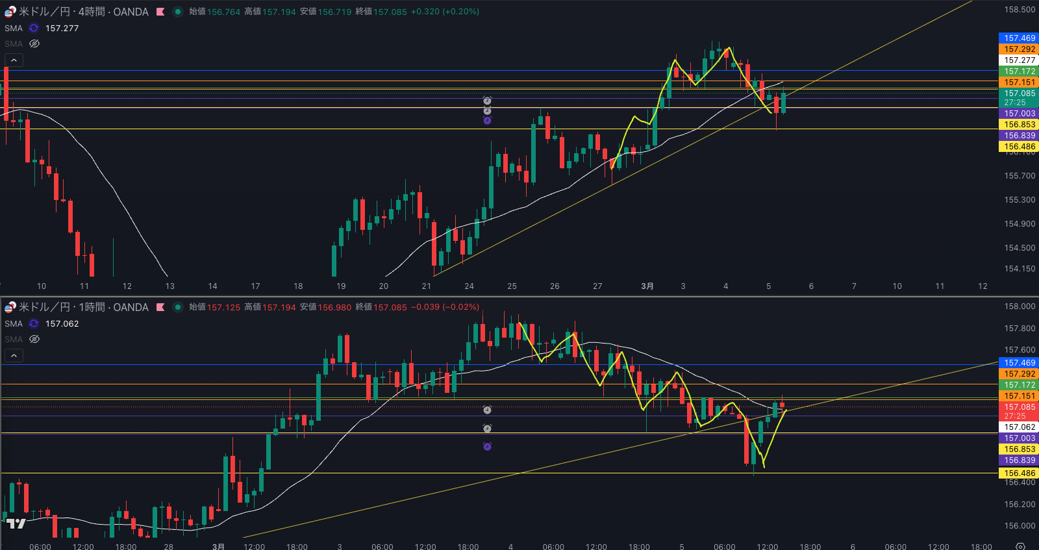Show the hidden SMA on 1時間 chart
Screen dimensions: 1039x550
click(34, 339)
